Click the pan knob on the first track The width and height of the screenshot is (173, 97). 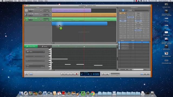[41, 10]
